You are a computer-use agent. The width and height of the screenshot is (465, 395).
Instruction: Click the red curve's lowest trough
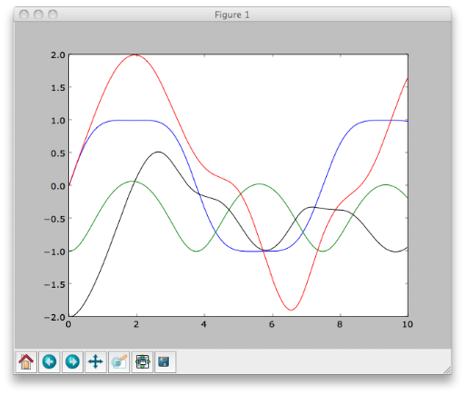click(291, 310)
